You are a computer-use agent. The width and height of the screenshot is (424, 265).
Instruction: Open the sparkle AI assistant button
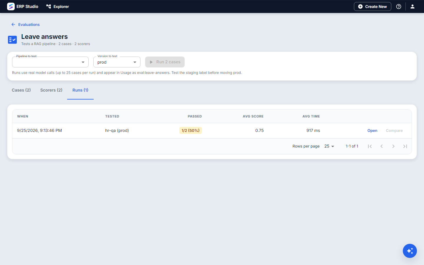click(x=410, y=251)
